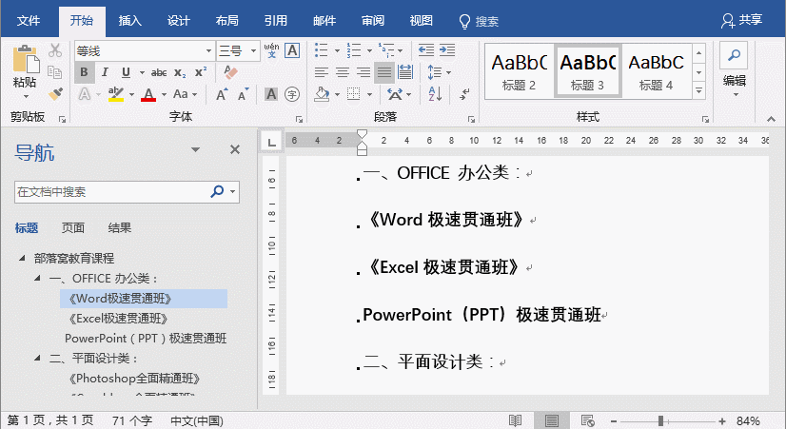Switch to 页面 tab in navigation pane
Viewport: 786px width, 429px height.
point(73,227)
